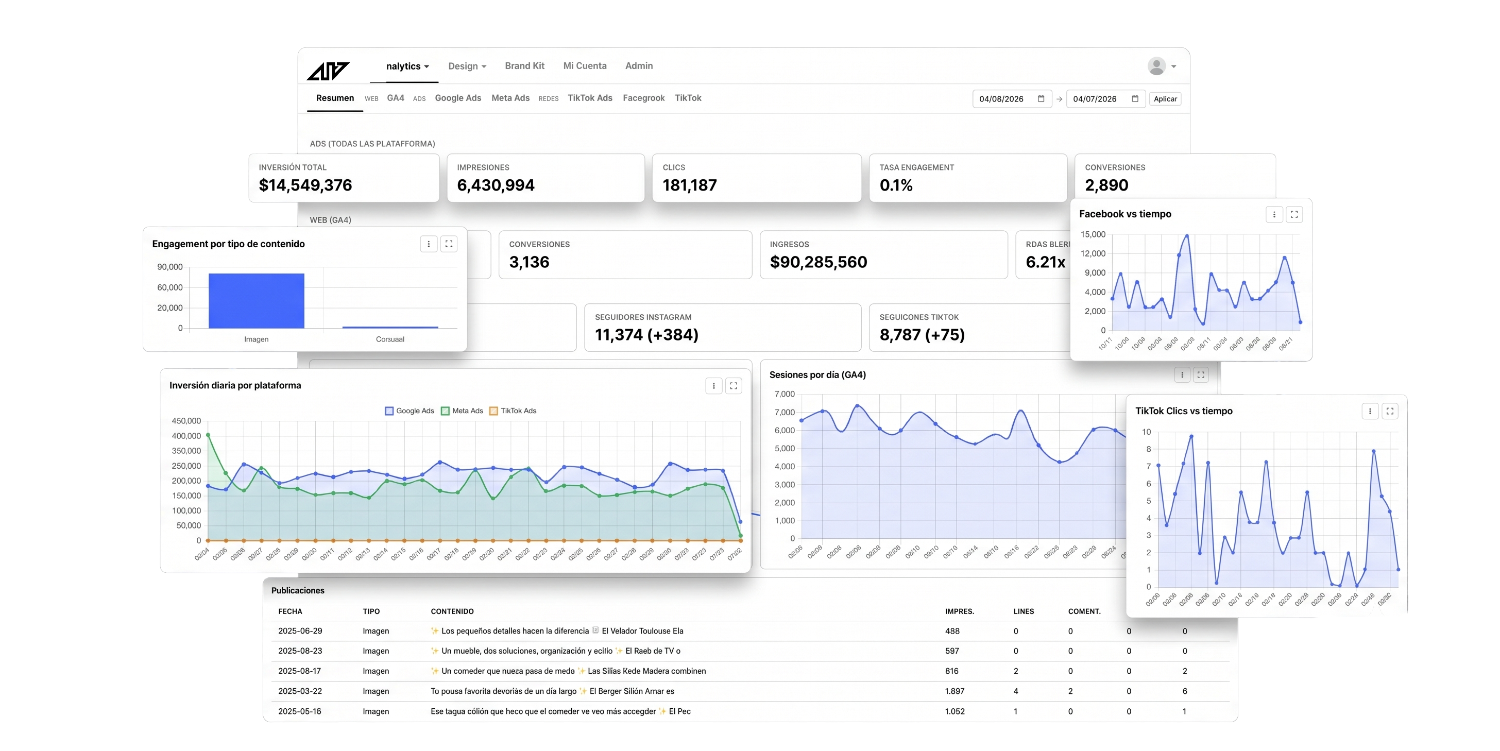Screen dimensions: 1500x751
Task: Go to Brand Kit menu item
Action: pyautogui.click(x=525, y=66)
